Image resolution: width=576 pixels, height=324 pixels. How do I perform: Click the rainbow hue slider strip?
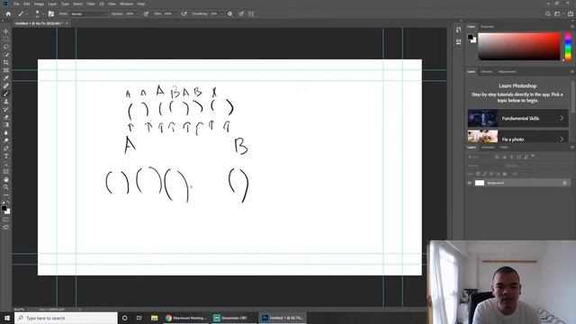pos(568,47)
